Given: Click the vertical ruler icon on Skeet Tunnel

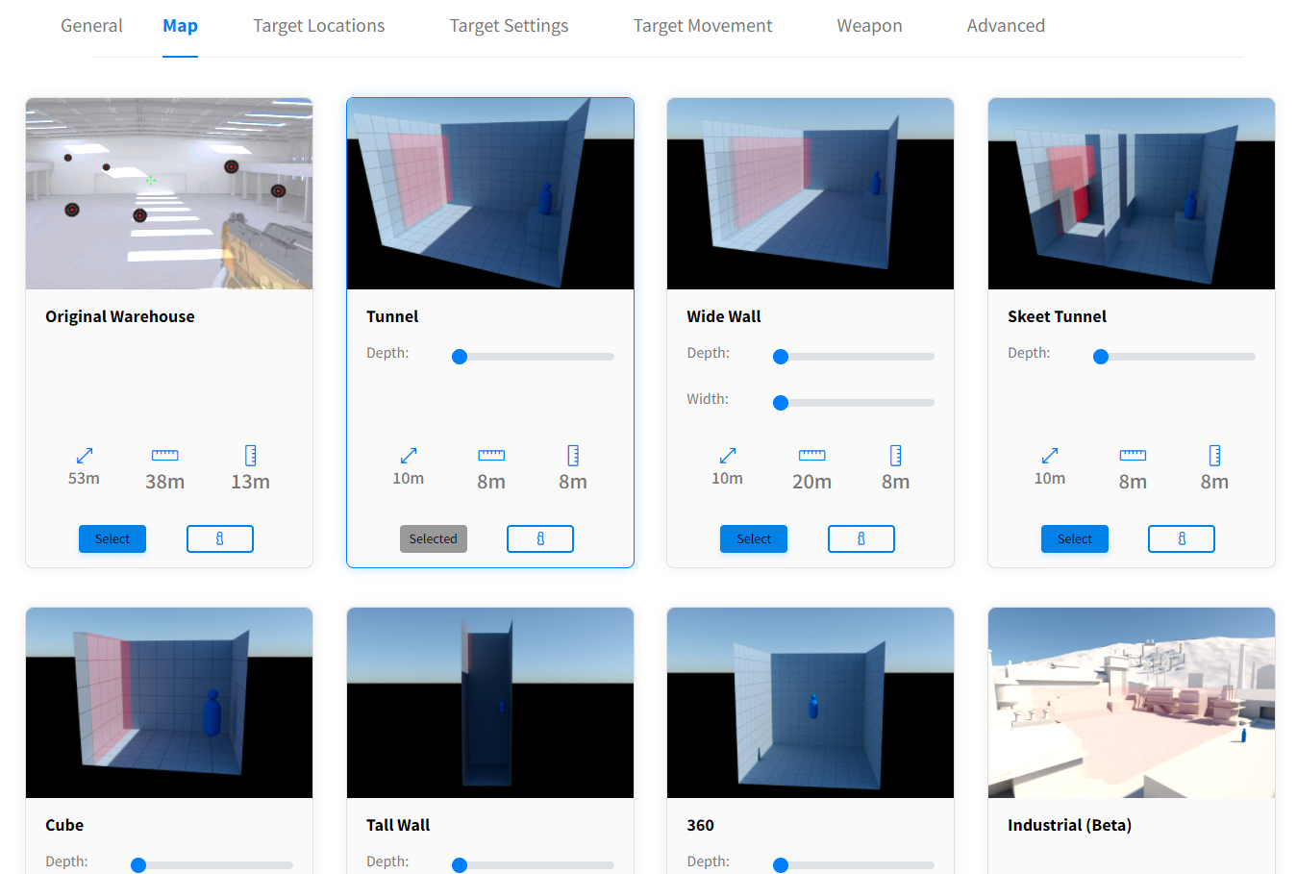Looking at the screenshot, I should 1214,455.
